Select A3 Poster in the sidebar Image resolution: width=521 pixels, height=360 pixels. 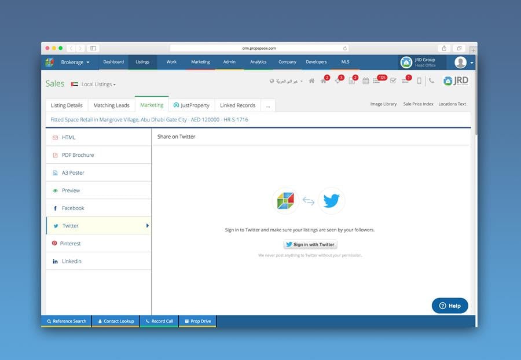click(98, 172)
